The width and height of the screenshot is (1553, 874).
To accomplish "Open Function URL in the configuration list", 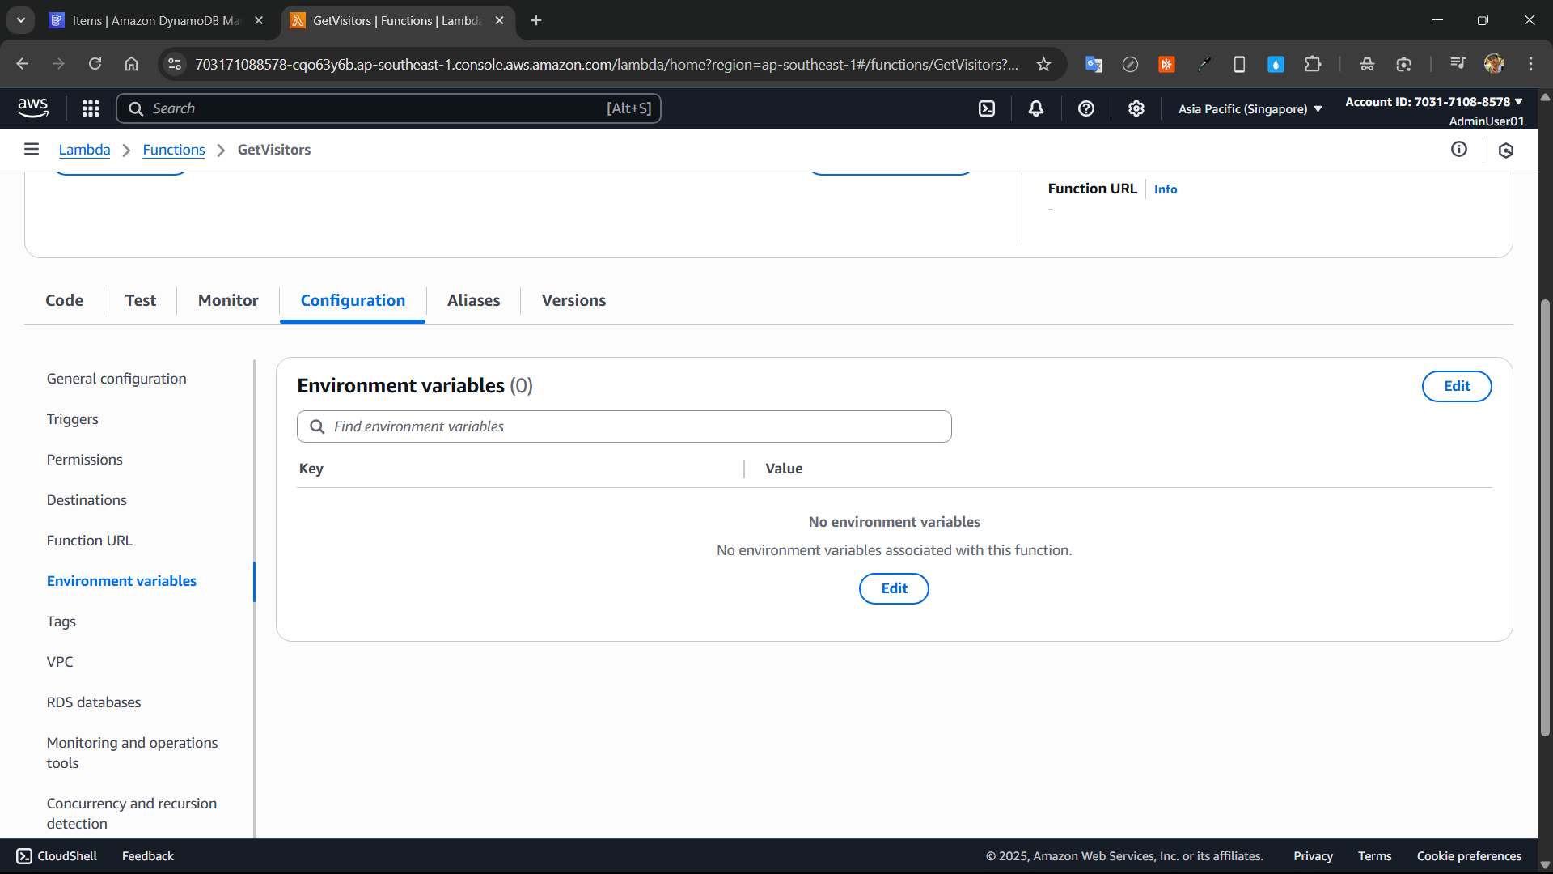I will coord(89,541).
